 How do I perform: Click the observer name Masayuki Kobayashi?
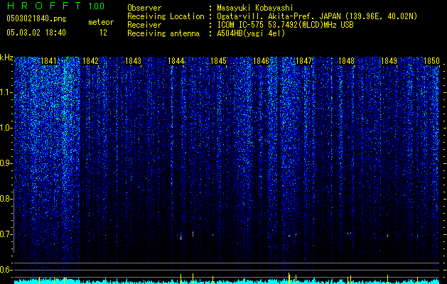[x=255, y=8]
